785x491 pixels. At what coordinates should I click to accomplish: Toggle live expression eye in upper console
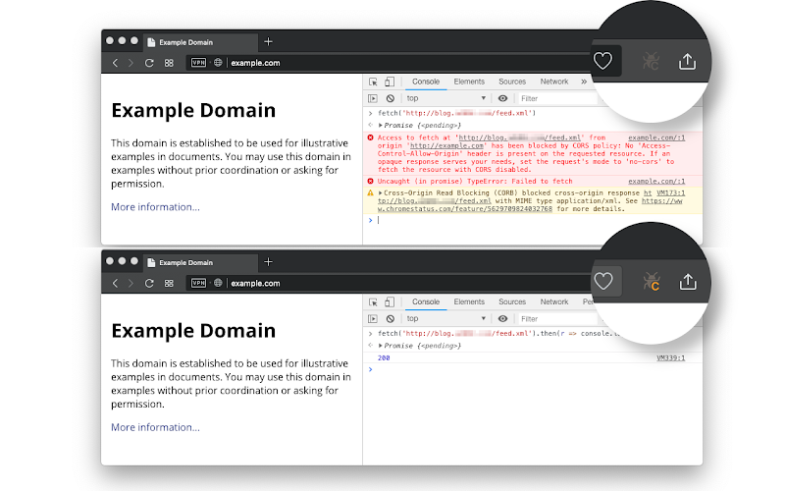point(502,99)
